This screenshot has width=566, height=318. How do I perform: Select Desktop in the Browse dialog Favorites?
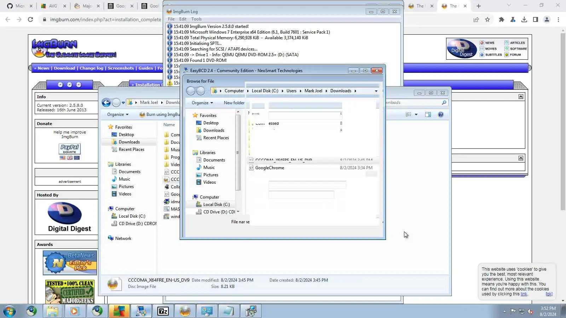[211, 123]
